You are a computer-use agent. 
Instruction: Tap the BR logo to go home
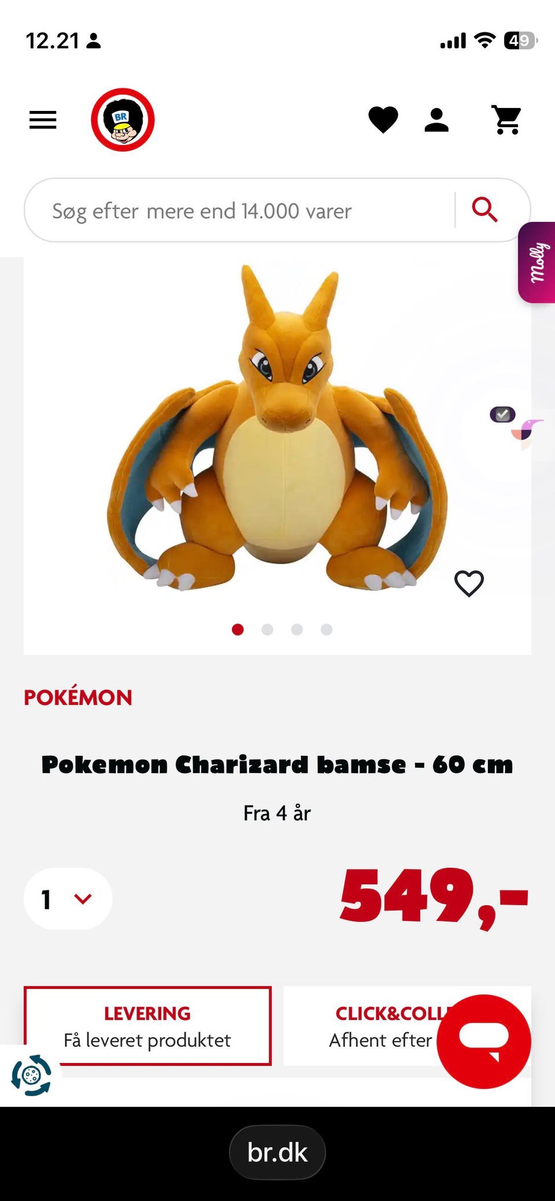tap(123, 120)
